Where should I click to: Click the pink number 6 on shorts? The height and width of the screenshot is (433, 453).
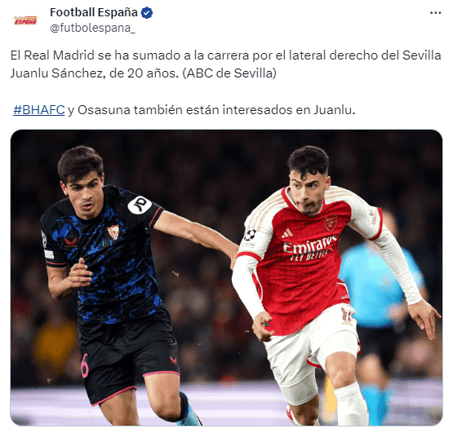(84, 366)
